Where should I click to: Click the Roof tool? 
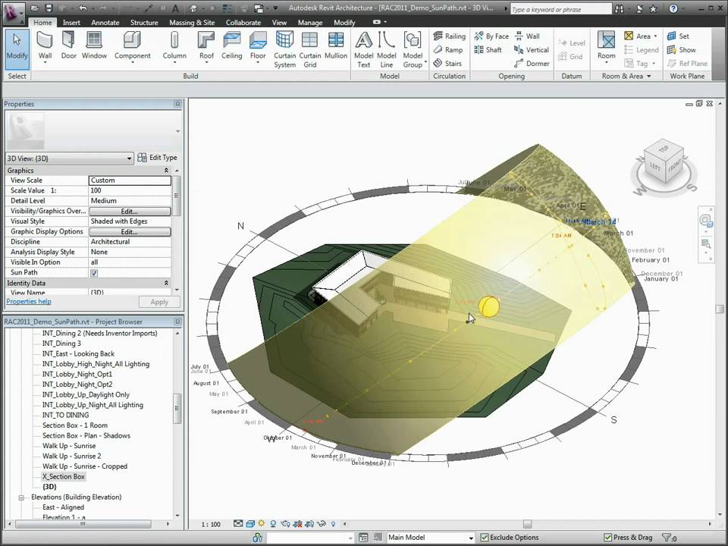point(206,47)
